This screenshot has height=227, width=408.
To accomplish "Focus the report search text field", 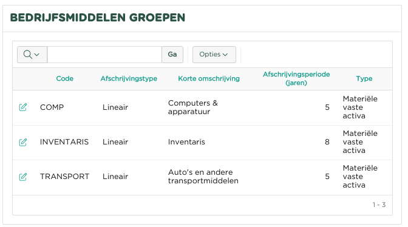I will (104, 55).
